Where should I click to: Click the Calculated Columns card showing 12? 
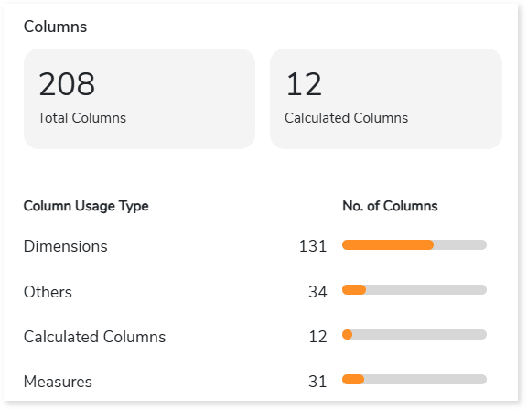(x=386, y=99)
